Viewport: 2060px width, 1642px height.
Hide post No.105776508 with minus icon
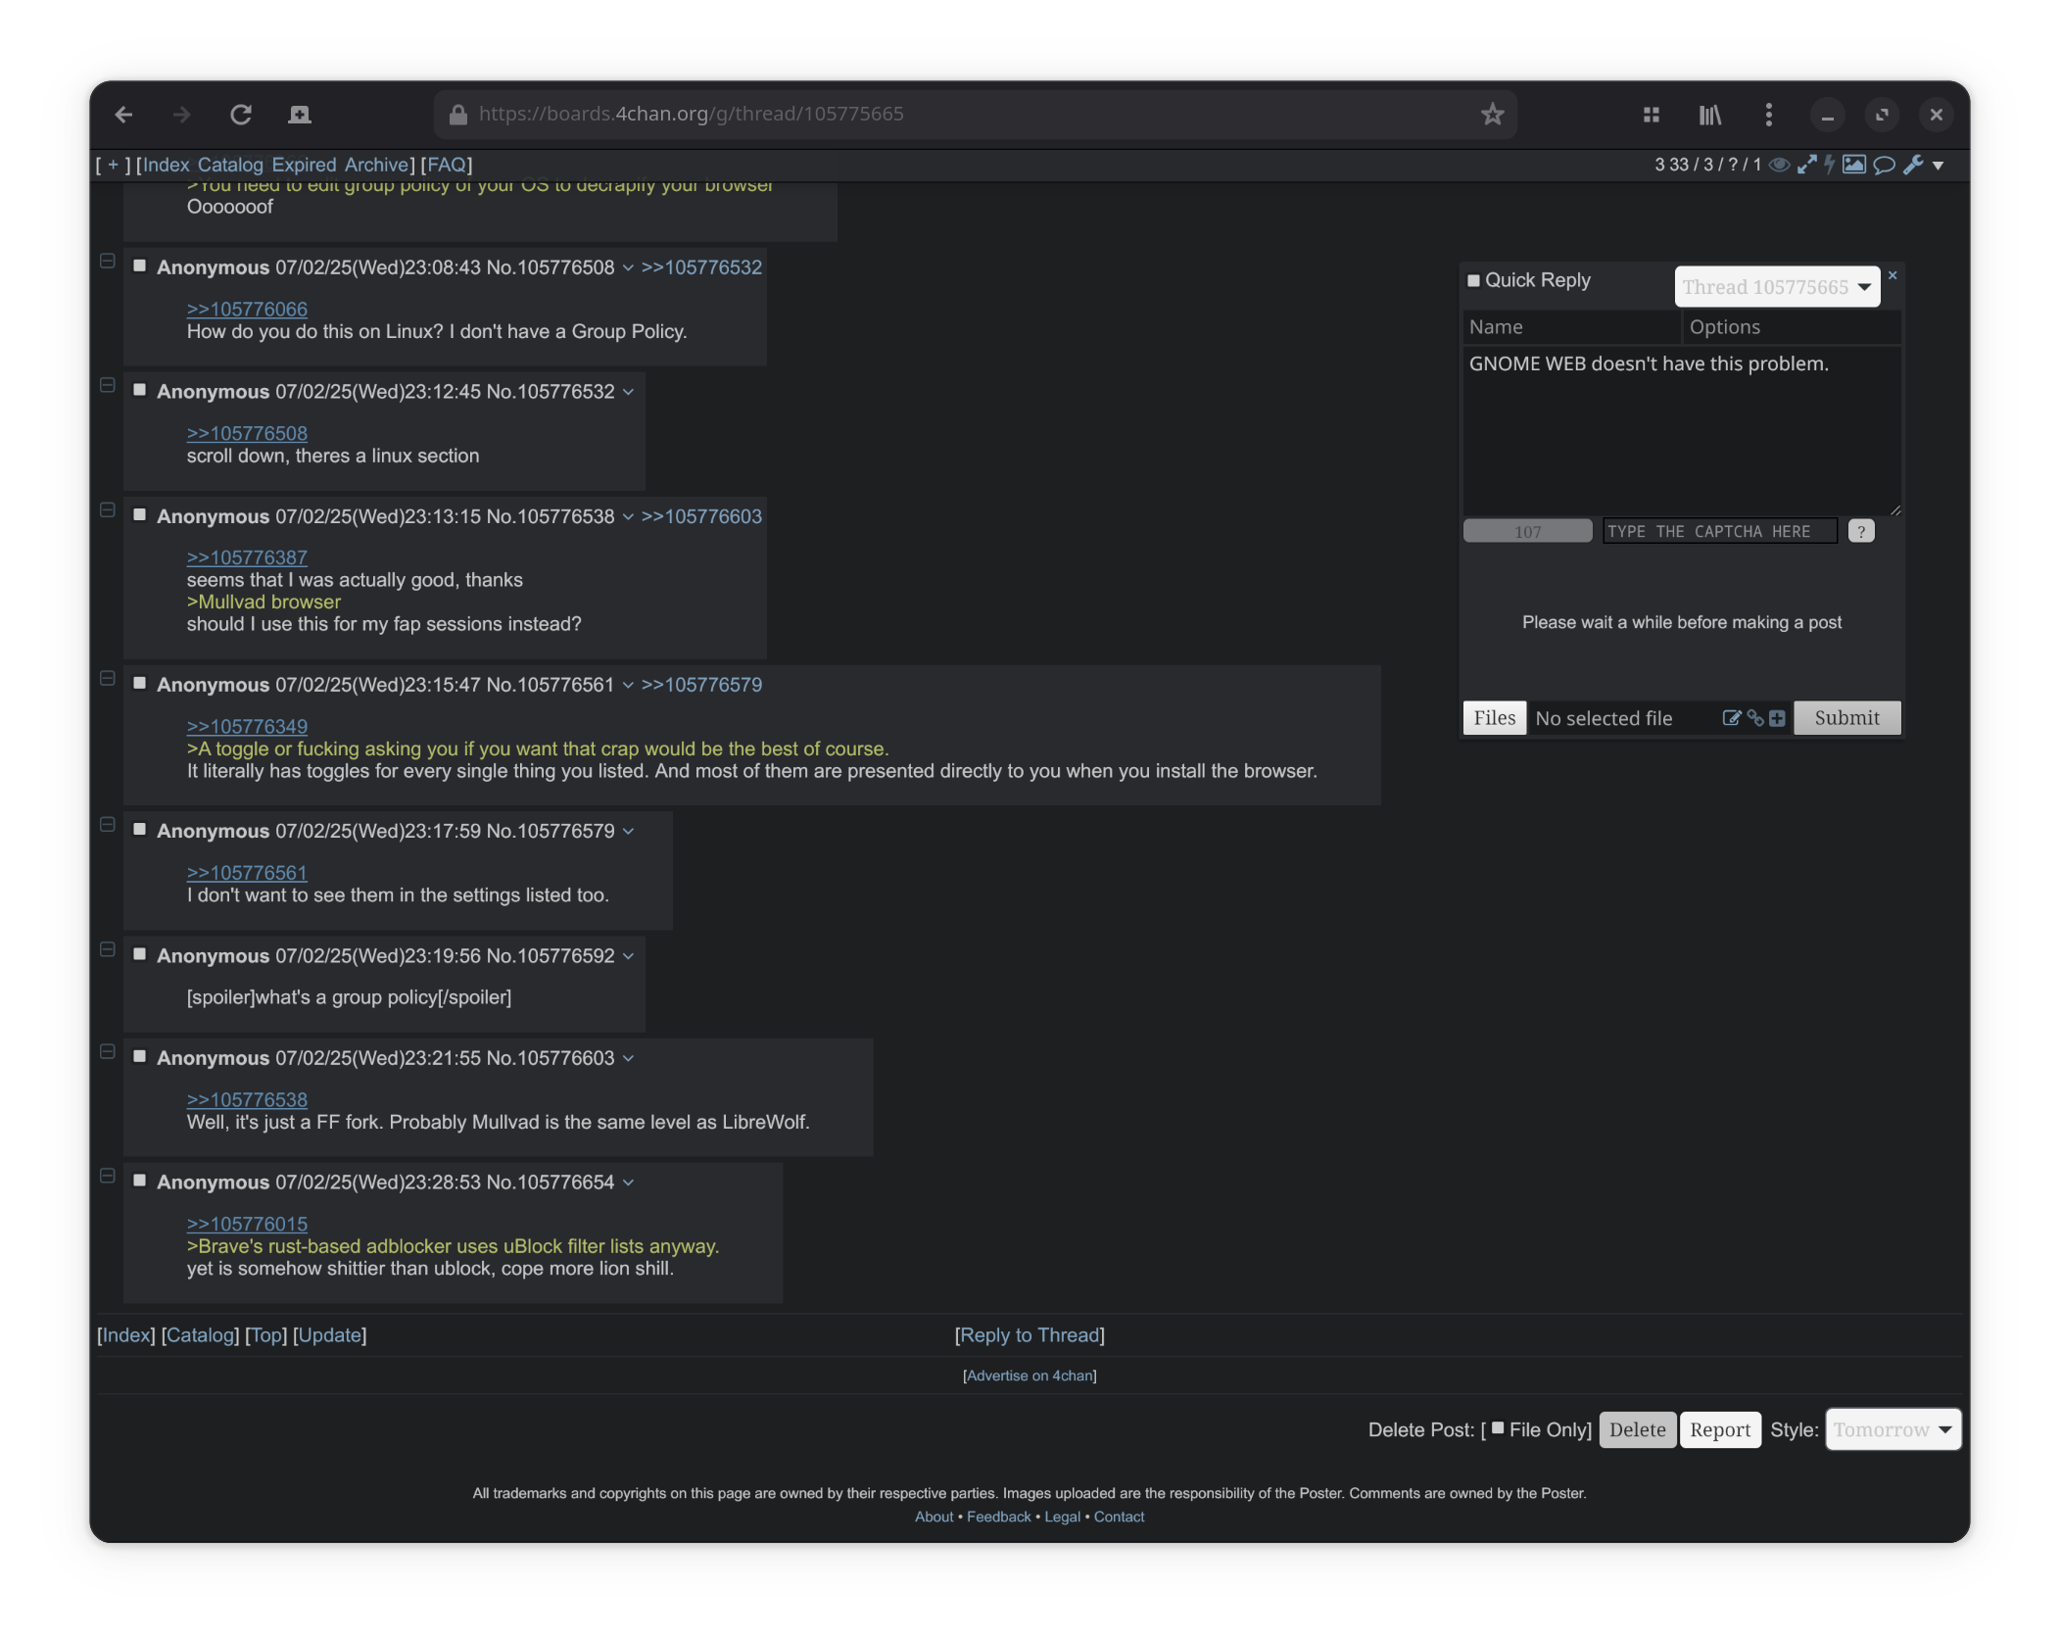click(108, 262)
